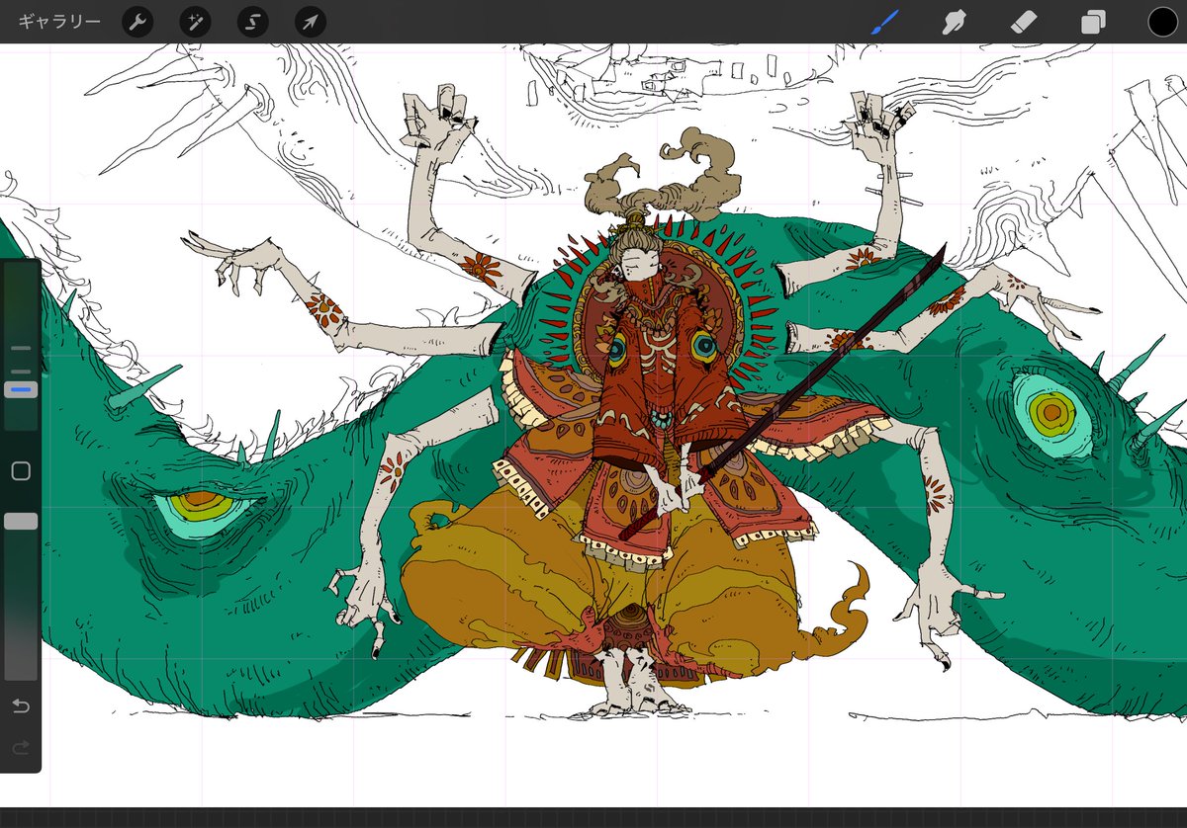Viewport: 1187px width, 828px height.
Task: Undo the last stroke with sidebar arrow
Action: tap(21, 705)
